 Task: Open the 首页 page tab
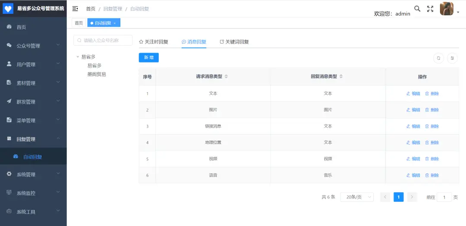[x=79, y=23]
